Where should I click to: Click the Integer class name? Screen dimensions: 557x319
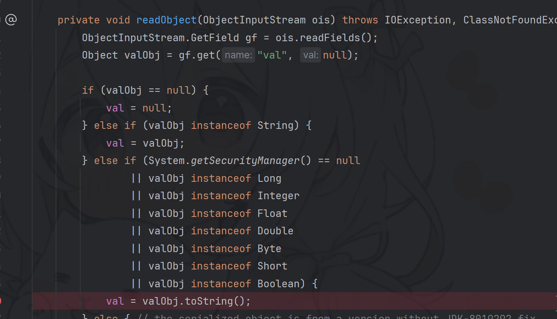click(278, 196)
